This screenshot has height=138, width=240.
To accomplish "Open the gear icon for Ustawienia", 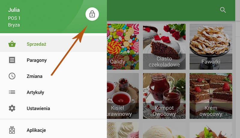I will (x=12, y=108).
